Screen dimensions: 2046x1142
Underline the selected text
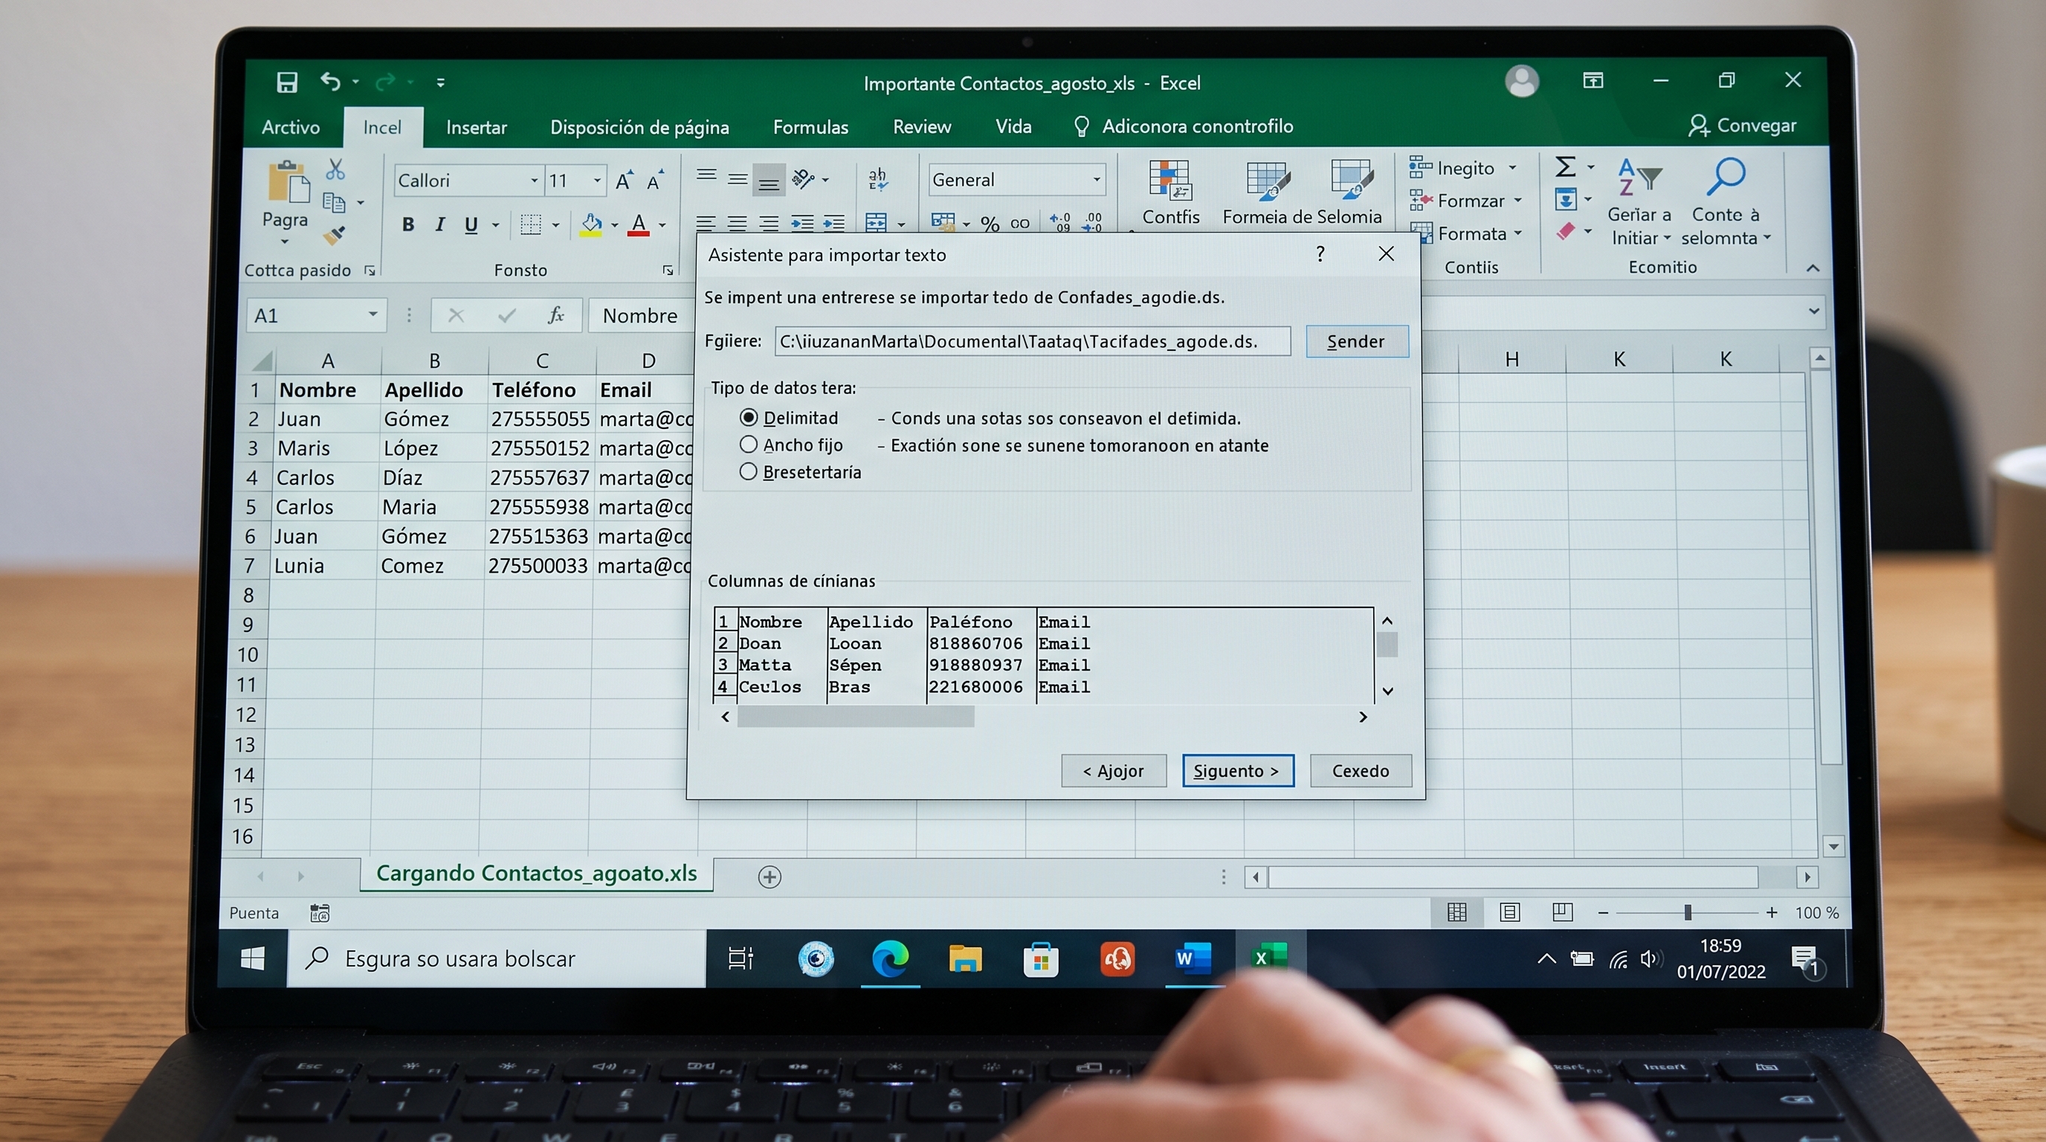point(471,225)
